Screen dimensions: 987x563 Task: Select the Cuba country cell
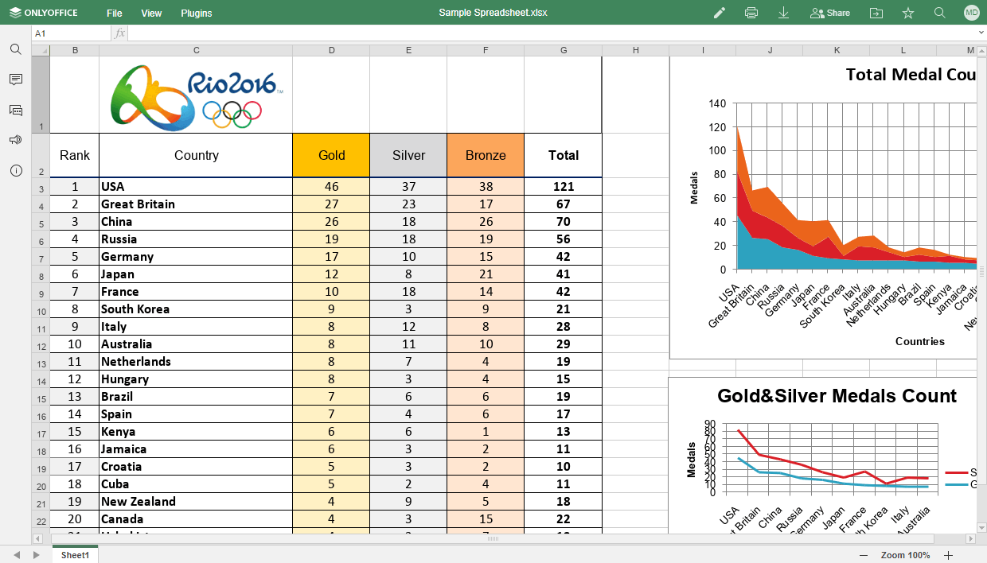coord(196,484)
